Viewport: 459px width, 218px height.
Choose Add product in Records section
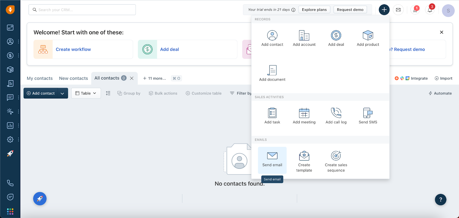(368, 38)
